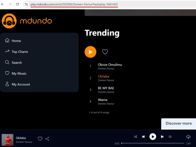Toggle repeat in the player bar
Screen dimensions: 196x147
click(x=170, y=137)
